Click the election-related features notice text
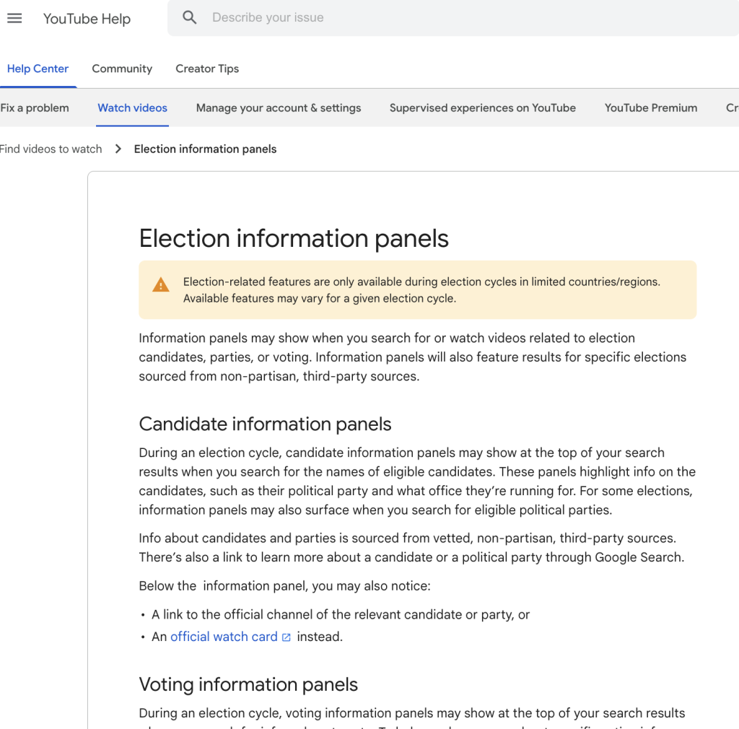The image size is (739, 729). (x=421, y=290)
